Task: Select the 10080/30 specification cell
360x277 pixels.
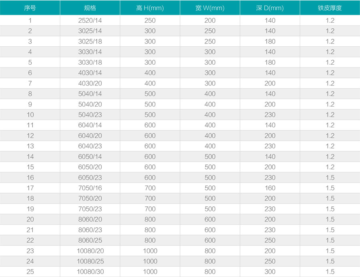Action: tap(90, 272)
